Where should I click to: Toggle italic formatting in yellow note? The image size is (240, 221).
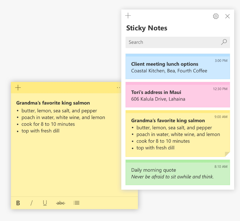tap(32, 203)
